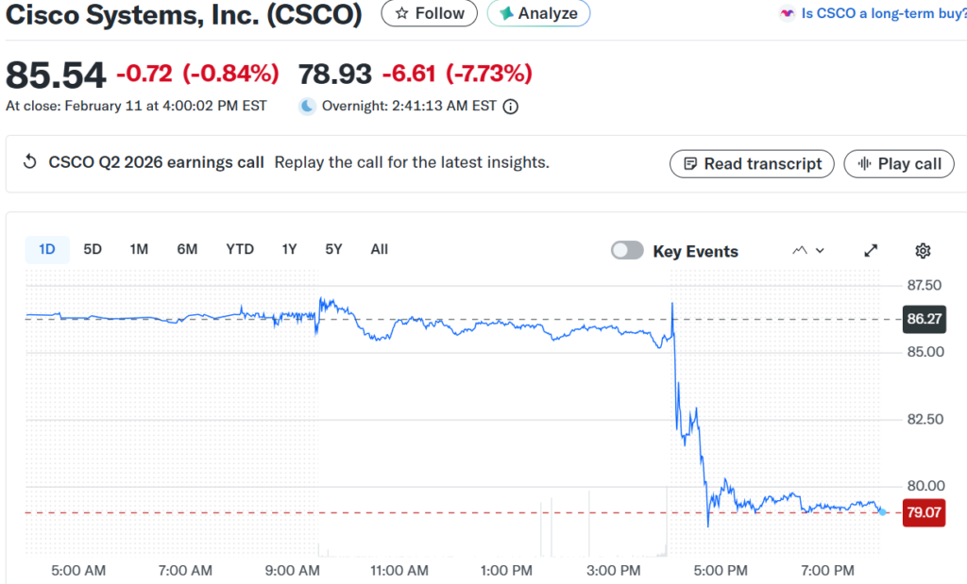Show the 5Y price history
The width and height of the screenshot is (967, 584).
pos(333,249)
